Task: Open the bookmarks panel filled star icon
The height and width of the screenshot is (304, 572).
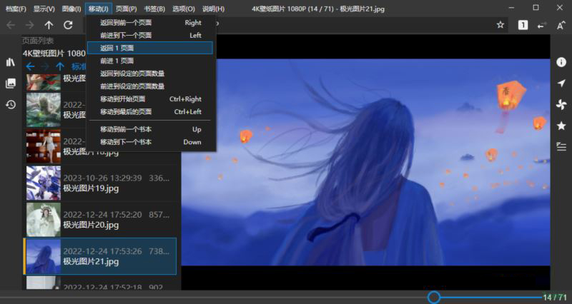Action: click(561, 126)
